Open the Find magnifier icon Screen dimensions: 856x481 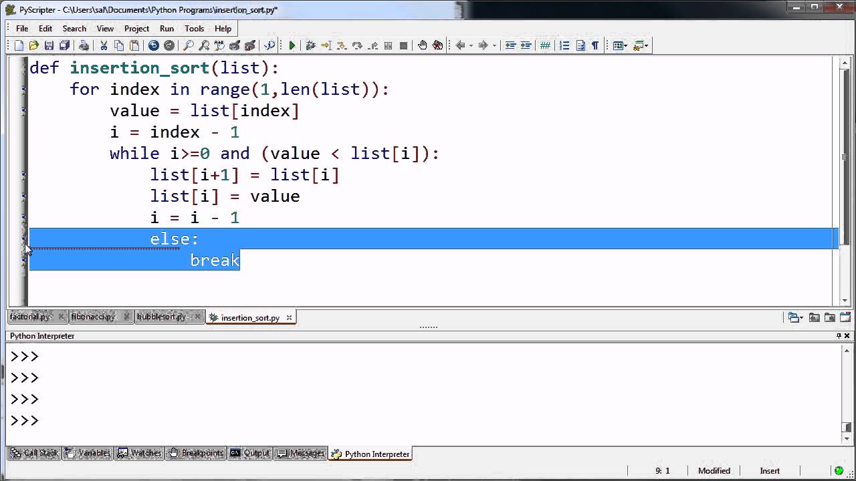[189, 45]
